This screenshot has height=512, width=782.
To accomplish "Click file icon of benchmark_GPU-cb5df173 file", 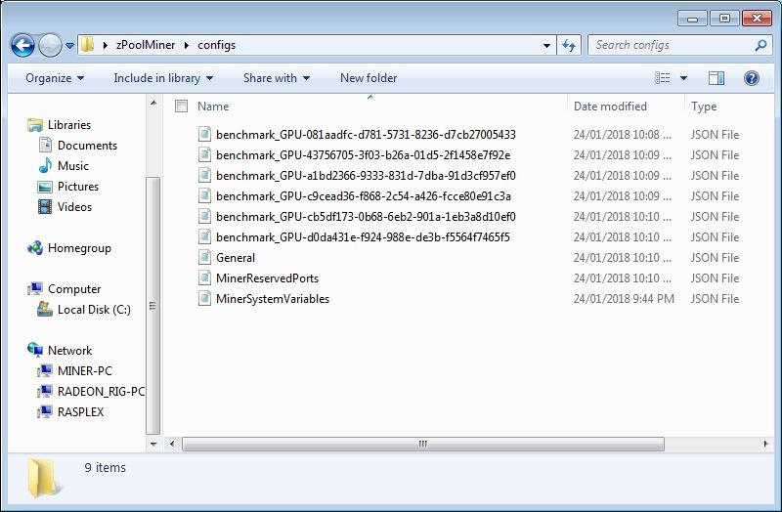I will pyautogui.click(x=204, y=216).
